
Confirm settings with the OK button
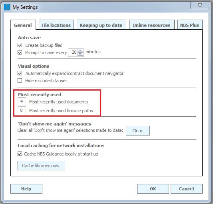click(153, 189)
